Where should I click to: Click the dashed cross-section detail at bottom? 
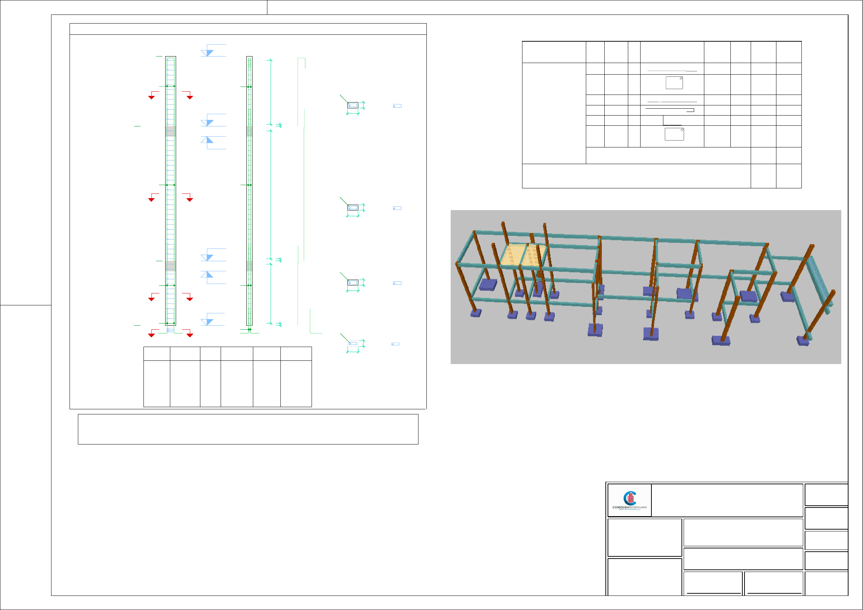tap(352, 343)
